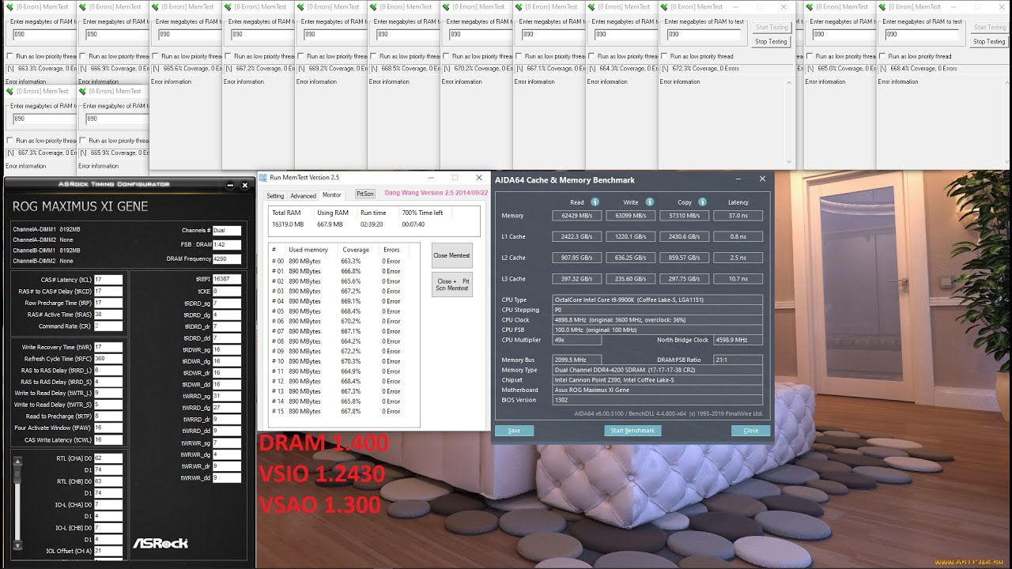Stop Testing in the 672.3% coverage MemTest window

point(771,41)
